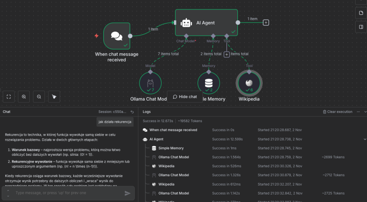Toggle the side panel icon on the right edge
Viewport: 367px width, 202px height.
pos(361,27)
